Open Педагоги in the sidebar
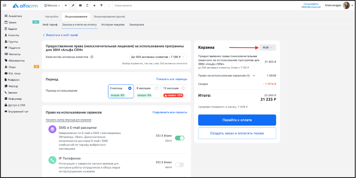 click(x=12, y=48)
